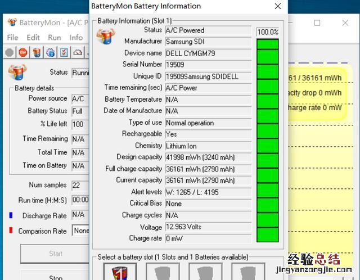This screenshot has height=280, width=360.
Task: Click the charge rate 0 mW graph text
Action: click(315, 107)
